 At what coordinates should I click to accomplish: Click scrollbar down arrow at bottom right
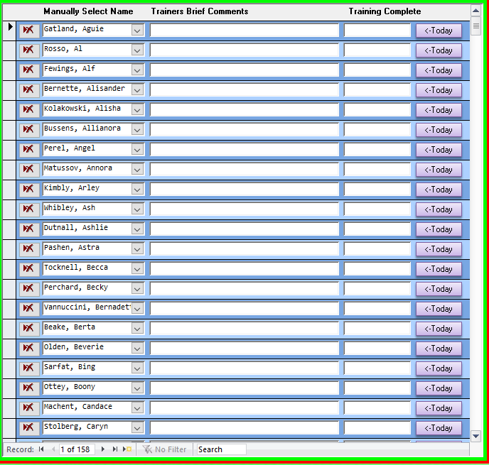(x=475, y=436)
